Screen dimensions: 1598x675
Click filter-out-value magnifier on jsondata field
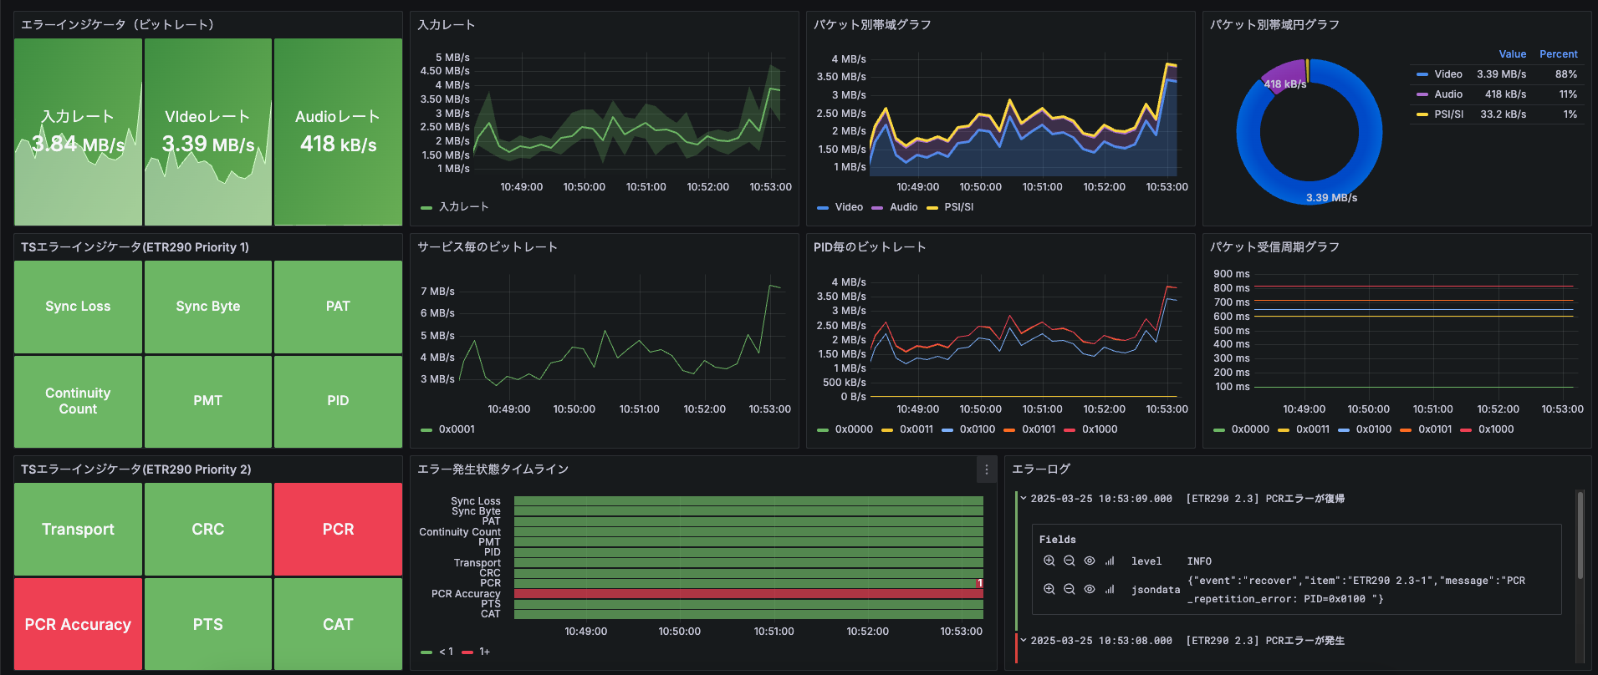[x=1069, y=589]
